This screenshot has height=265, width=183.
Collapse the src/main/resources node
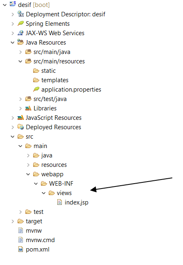pyautogui.click(x=20, y=61)
